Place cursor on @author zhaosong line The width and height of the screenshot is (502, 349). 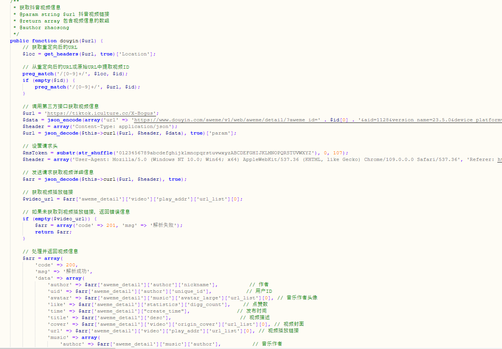(x=44, y=28)
